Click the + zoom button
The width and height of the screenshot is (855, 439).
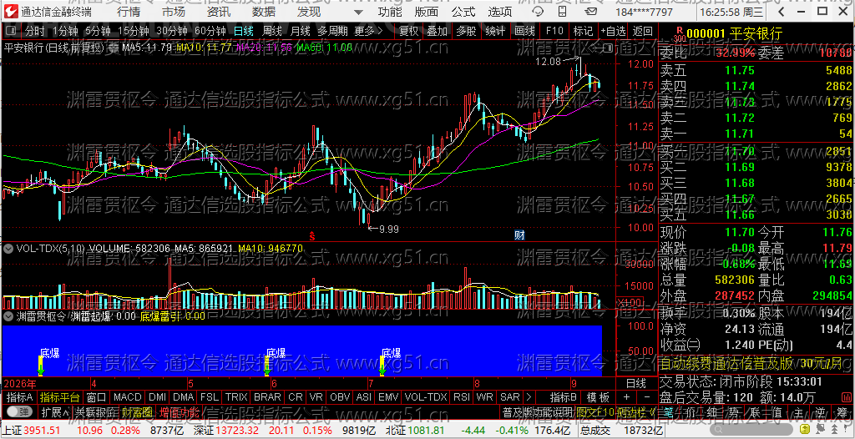(626, 396)
